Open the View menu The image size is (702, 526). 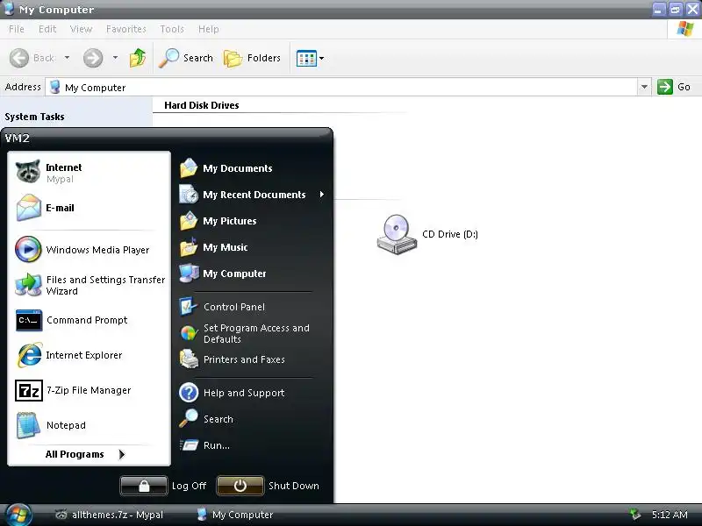81,29
